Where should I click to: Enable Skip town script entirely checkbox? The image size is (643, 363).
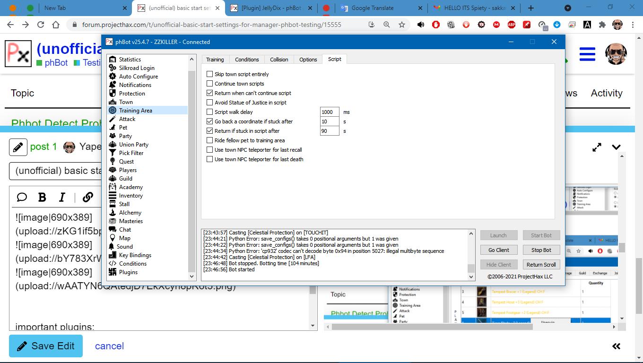210,74
